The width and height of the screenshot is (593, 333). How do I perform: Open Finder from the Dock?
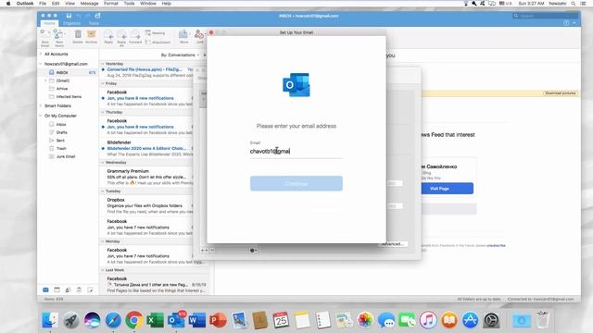[x=50, y=320]
